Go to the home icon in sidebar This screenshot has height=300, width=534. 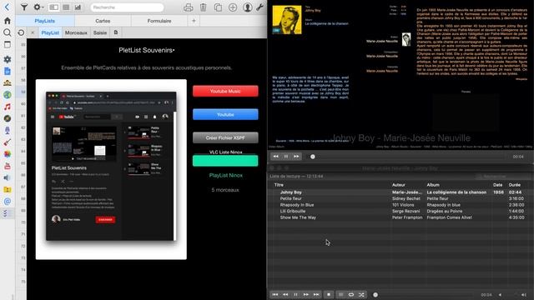8,20
